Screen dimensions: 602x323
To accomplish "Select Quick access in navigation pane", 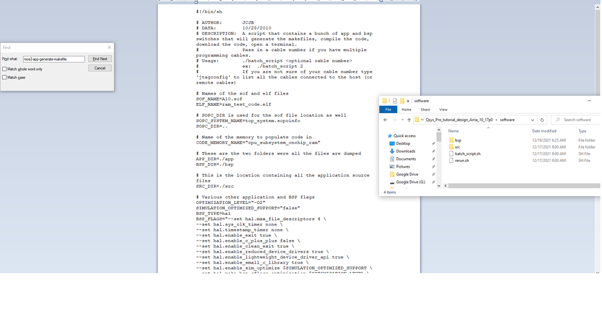I will [x=404, y=136].
